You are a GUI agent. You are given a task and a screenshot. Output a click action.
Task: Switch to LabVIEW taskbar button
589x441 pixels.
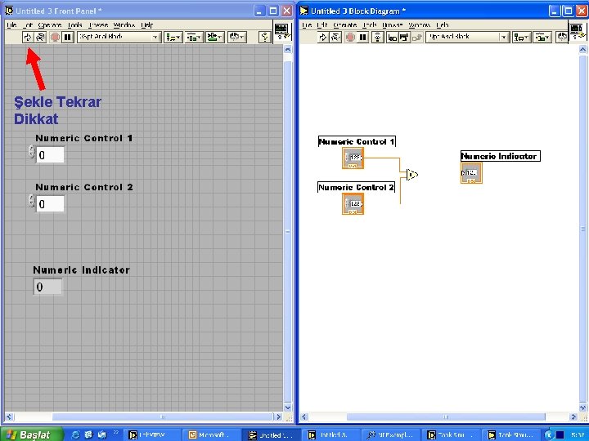(x=152, y=434)
